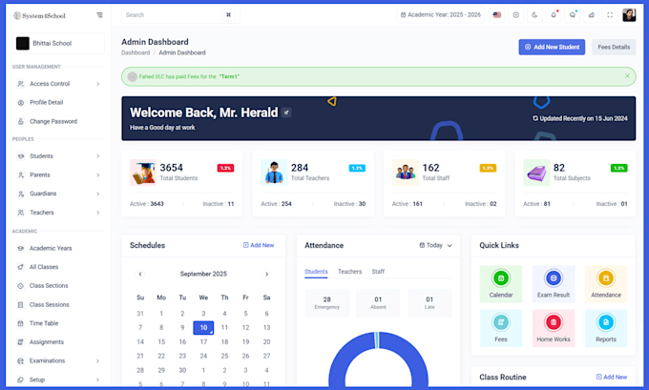Click red percentage badge on Total Students
649x390 pixels.
click(x=225, y=168)
